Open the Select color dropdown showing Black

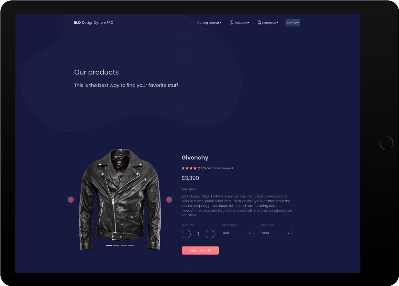pos(237,233)
